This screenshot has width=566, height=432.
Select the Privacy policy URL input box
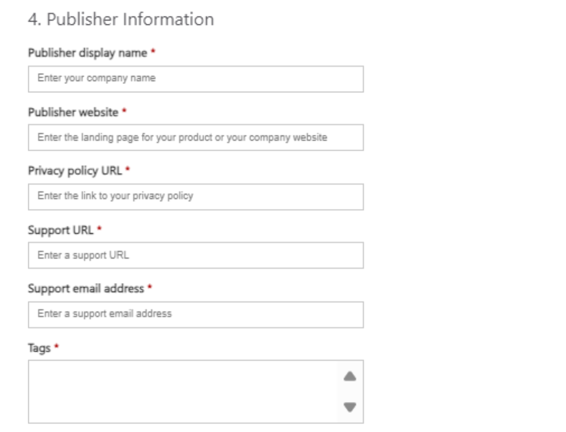pyautogui.click(x=196, y=196)
